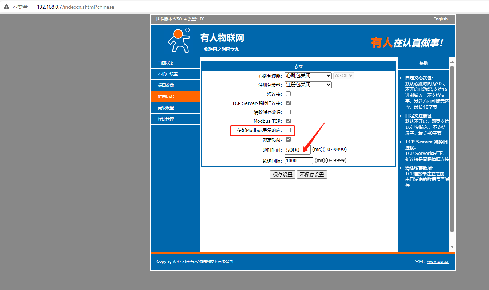This screenshot has height=290, width=489.
Task: Click the 自定义注册包 help heading
Action: click(x=419, y=115)
